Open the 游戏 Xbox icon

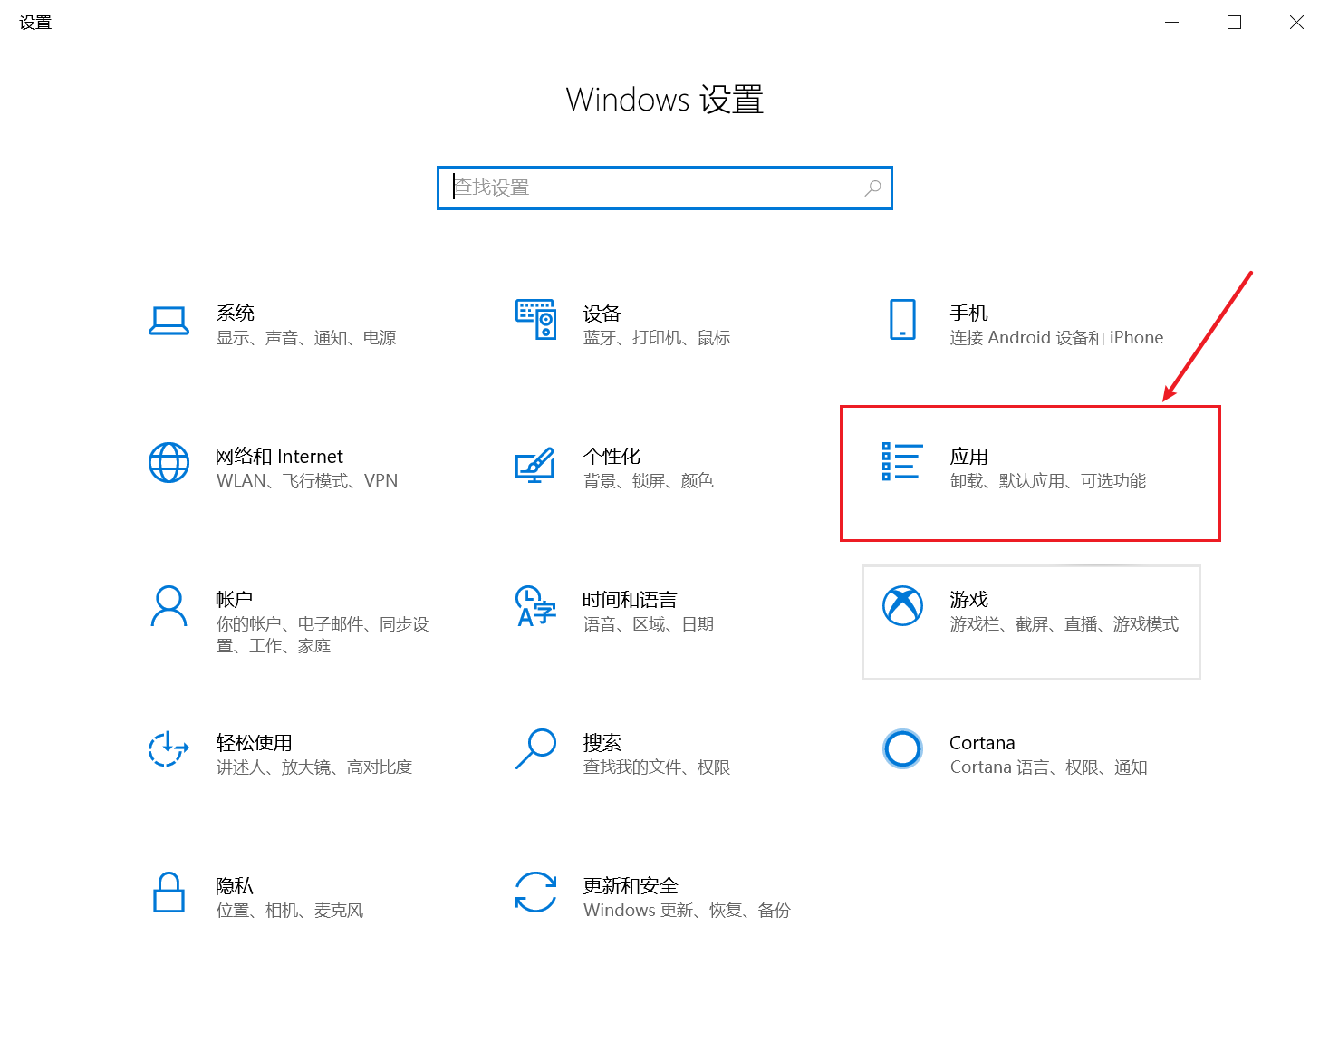click(x=902, y=606)
